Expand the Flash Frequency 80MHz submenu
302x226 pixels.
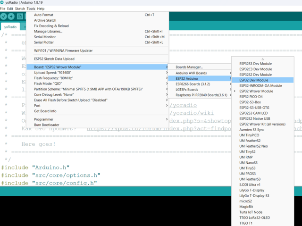pyautogui.click(x=98, y=78)
